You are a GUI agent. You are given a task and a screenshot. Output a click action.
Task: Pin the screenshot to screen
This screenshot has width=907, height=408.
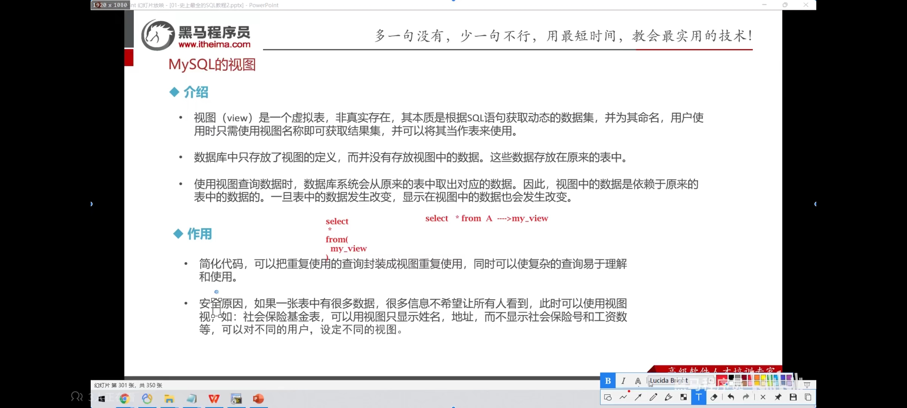coord(778,397)
